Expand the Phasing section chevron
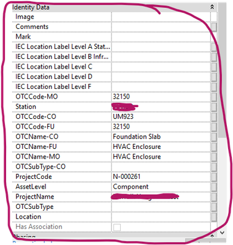 click(x=212, y=236)
